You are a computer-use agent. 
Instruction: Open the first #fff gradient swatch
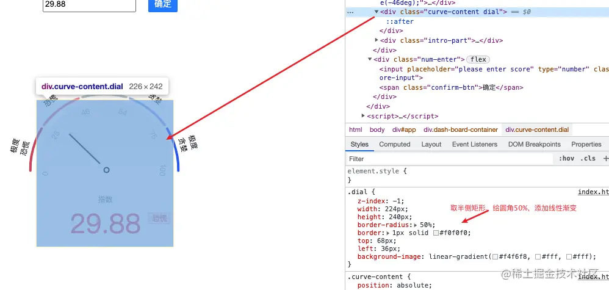tap(538, 256)
